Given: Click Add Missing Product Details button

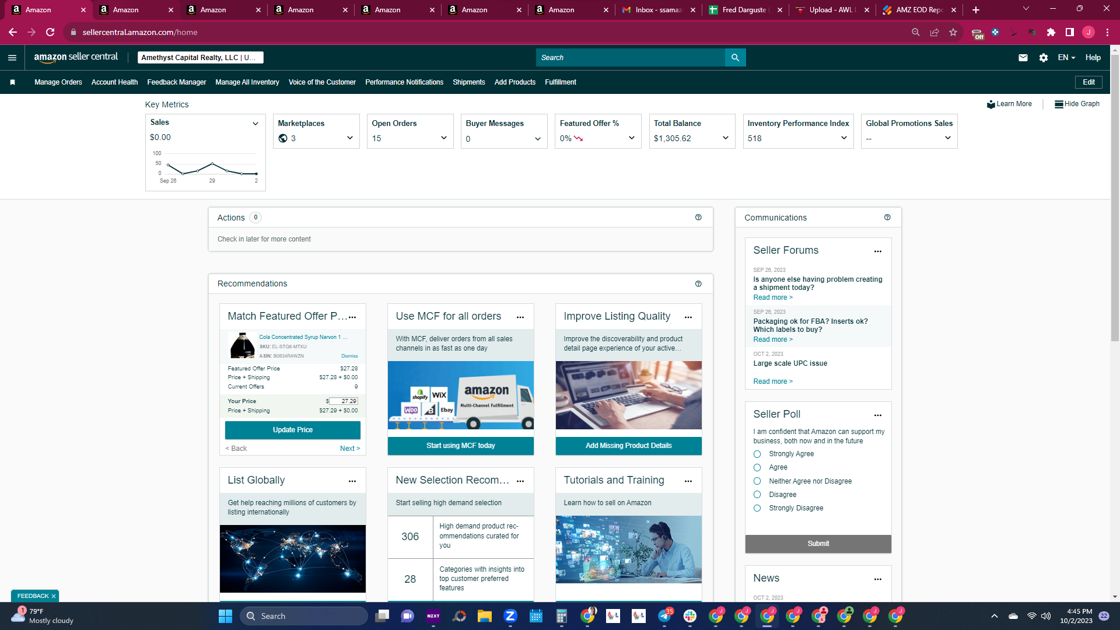Looking at the screenshot, I should point(629,446).
